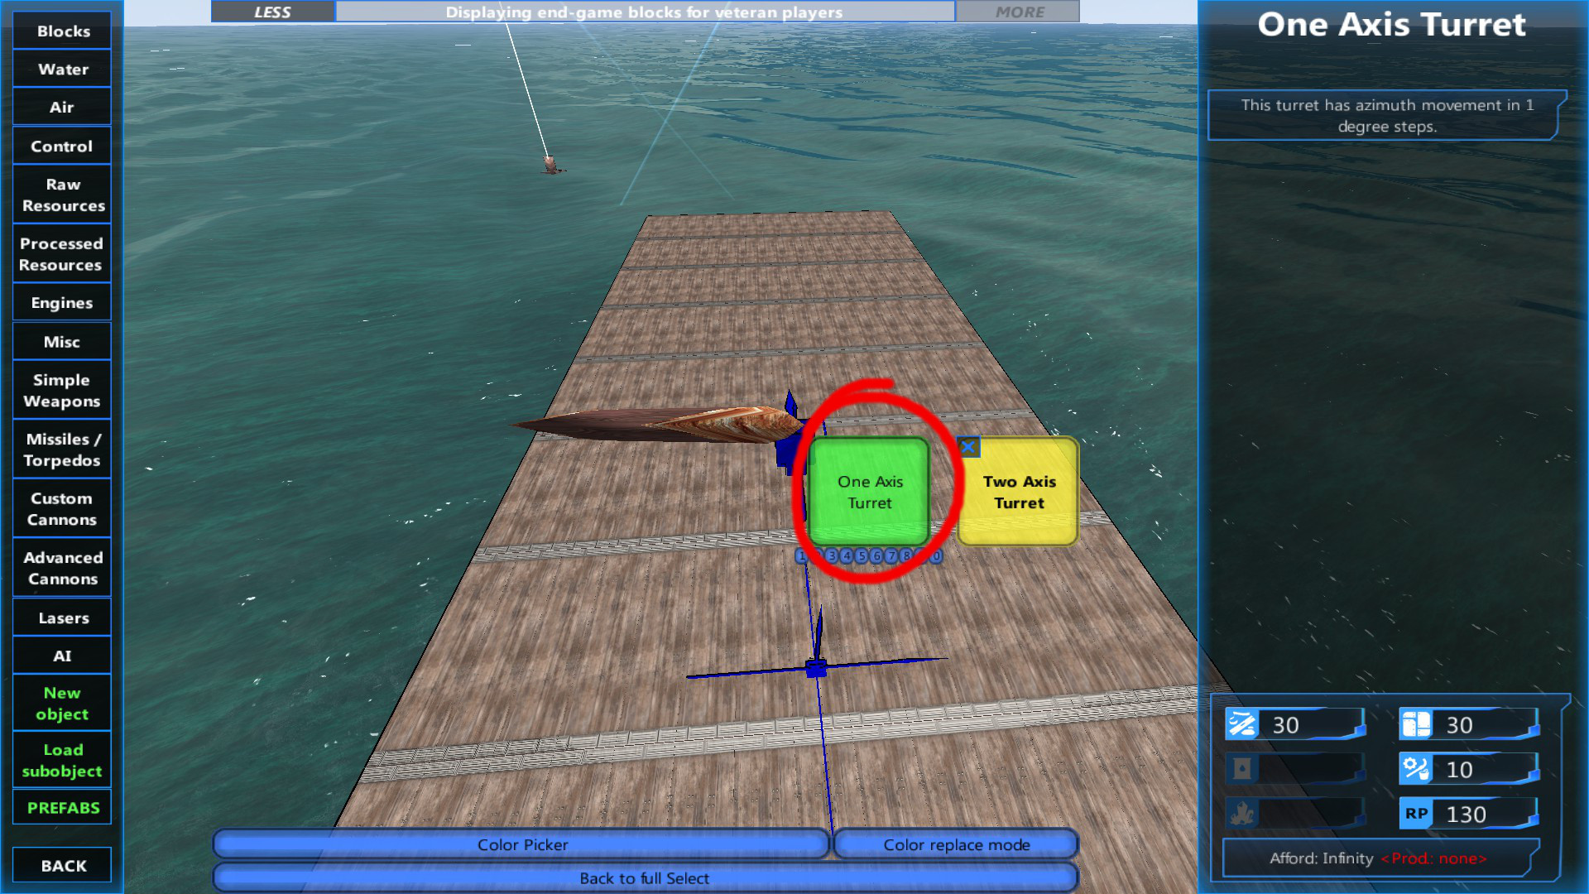
Task: Click the RP cost icon
Action: 1415,815
